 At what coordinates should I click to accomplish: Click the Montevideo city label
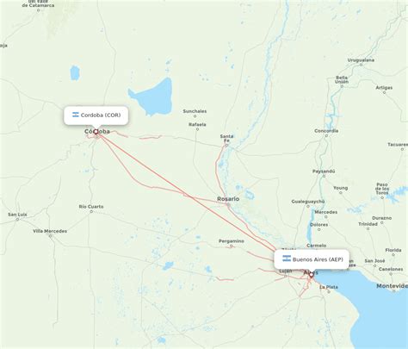tap(393, 286)
